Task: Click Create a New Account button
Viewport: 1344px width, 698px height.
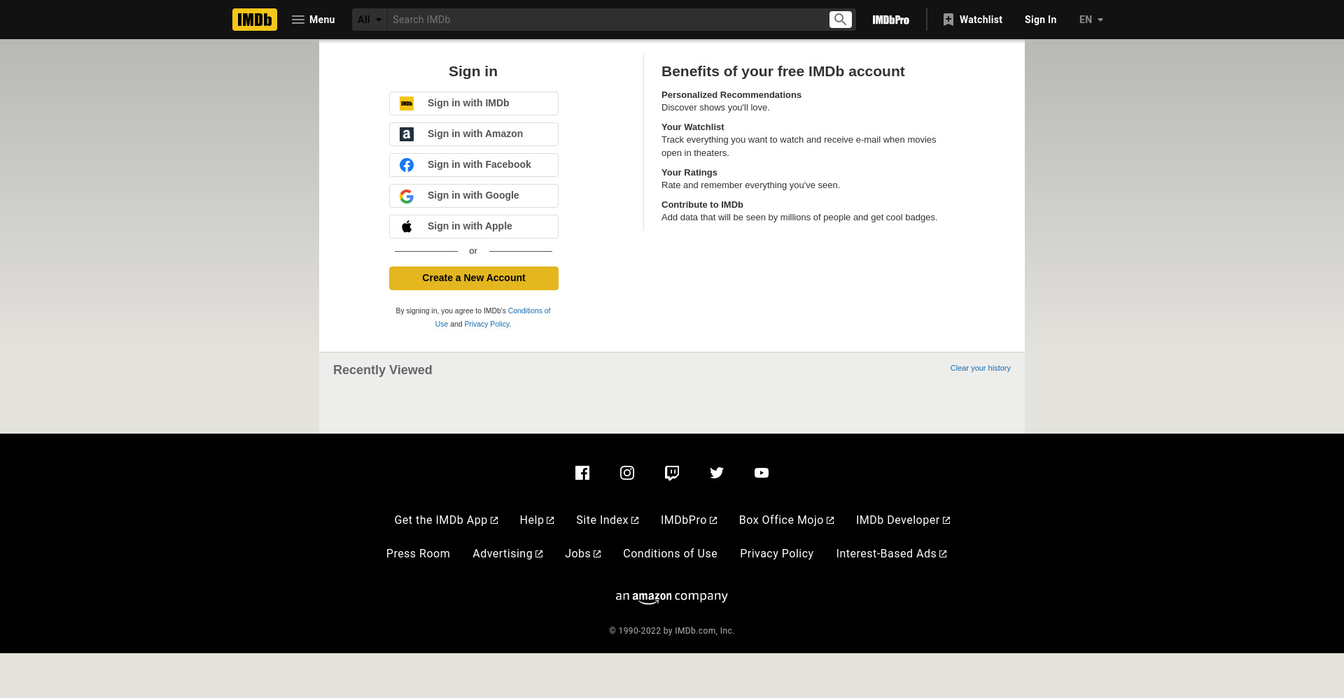Action: pyautogui.click(x=474, y=278)
